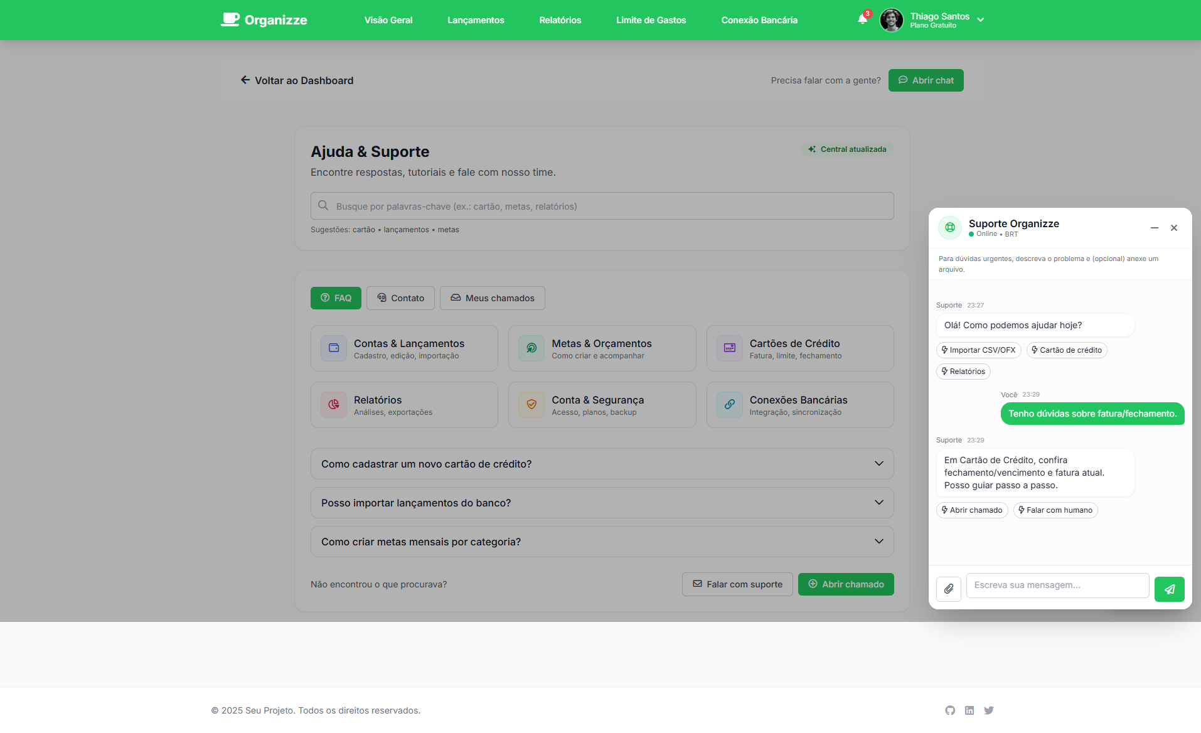Open Relatórios in top navigation
This screenshot has height=733, width=1201.
(x=560, y=20)
